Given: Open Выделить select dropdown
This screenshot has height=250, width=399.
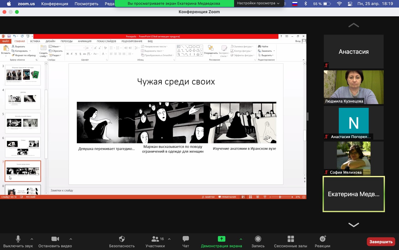Looking at the screenshot, I should point(265,55).
